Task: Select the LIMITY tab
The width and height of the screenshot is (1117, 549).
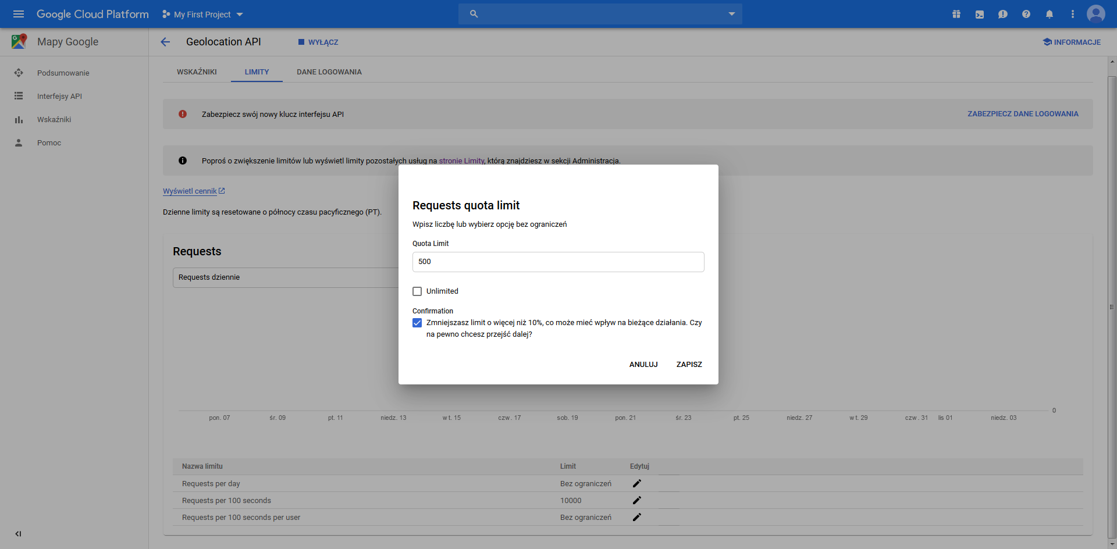Action: coord(257,72)
